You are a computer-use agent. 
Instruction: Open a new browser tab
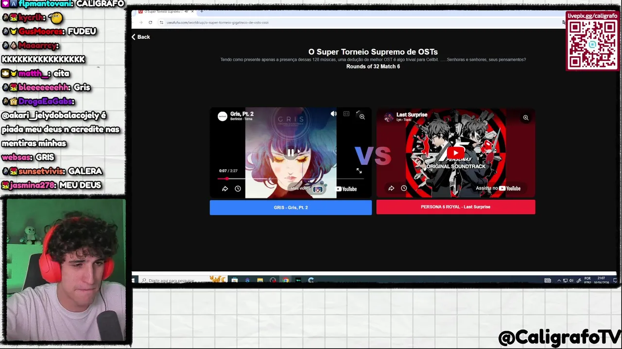coord(202,12)
